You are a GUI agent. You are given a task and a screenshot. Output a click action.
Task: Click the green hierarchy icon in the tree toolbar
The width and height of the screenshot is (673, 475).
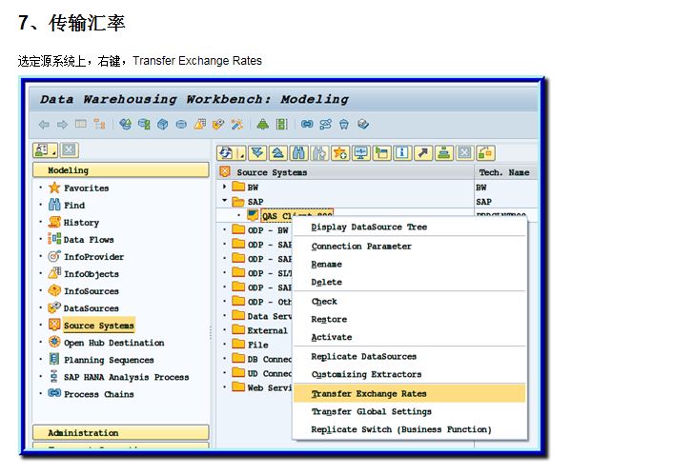444,153
